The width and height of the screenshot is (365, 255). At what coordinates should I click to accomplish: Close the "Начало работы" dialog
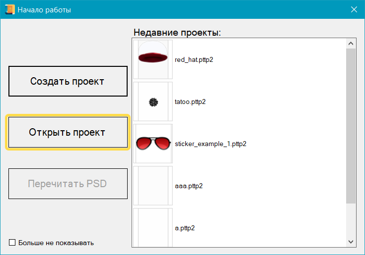click(354, 9)
